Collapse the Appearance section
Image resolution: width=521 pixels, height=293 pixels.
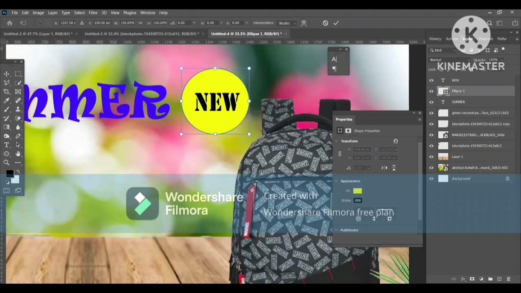tap(337, 181)
